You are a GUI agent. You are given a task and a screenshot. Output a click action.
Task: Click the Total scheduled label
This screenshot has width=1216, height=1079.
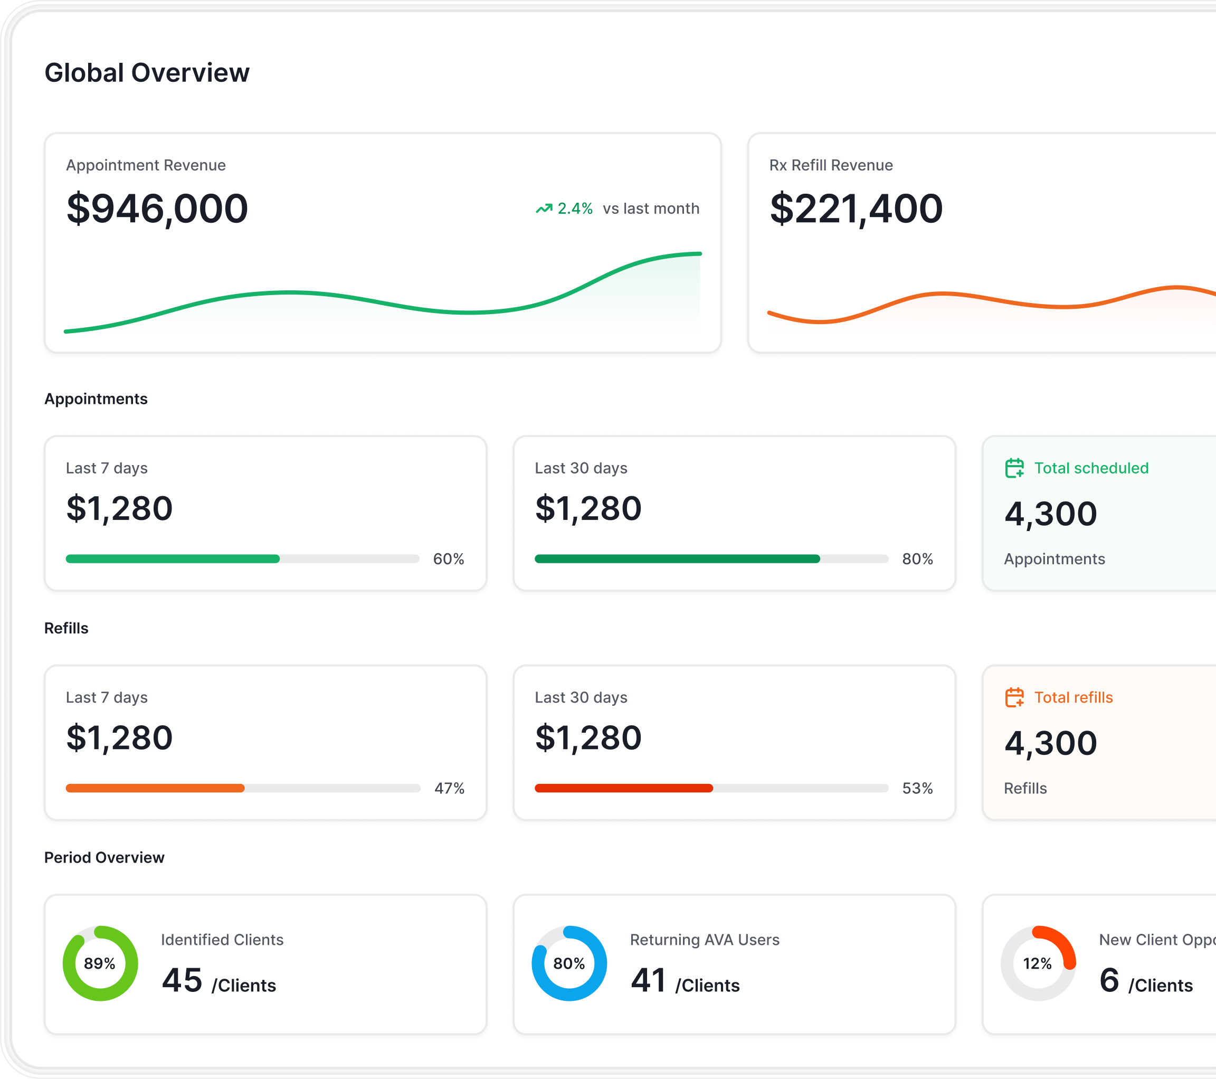[1091, 468]
